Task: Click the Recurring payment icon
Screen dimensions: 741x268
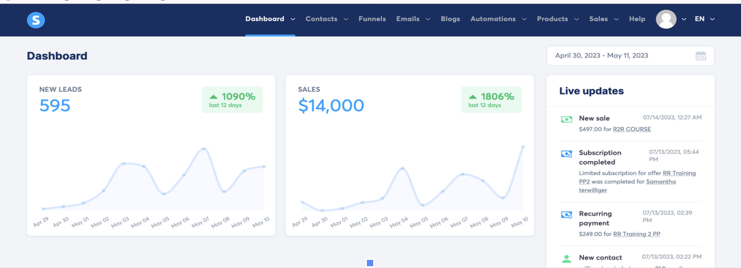Action: [567, 215]
